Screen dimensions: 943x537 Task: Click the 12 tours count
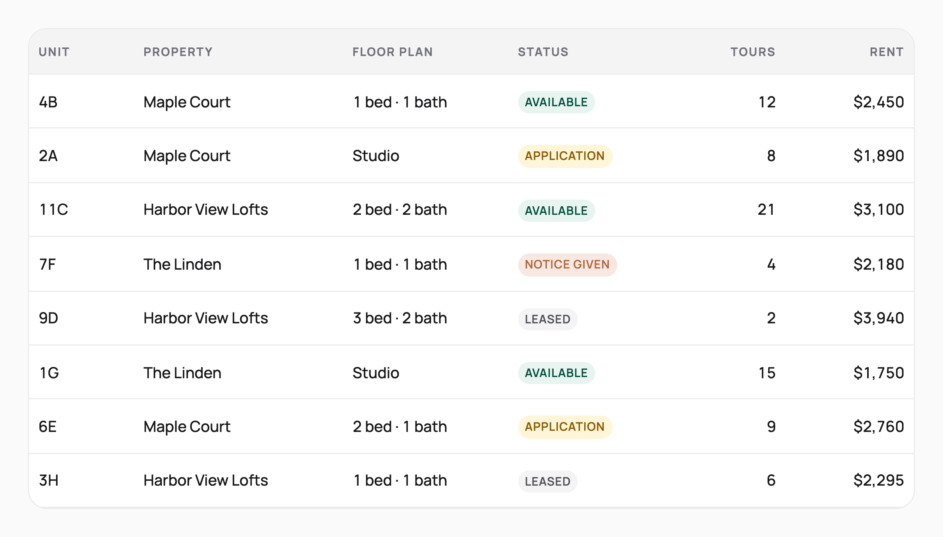(767, 102)
